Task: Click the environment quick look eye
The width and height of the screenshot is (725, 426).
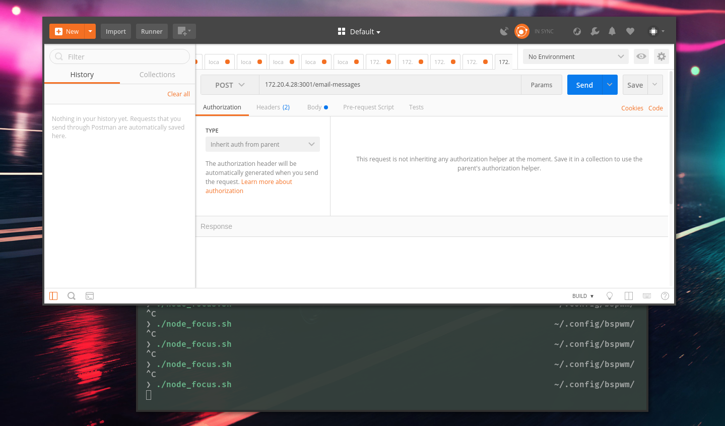Action: click(x=641, y=56)
